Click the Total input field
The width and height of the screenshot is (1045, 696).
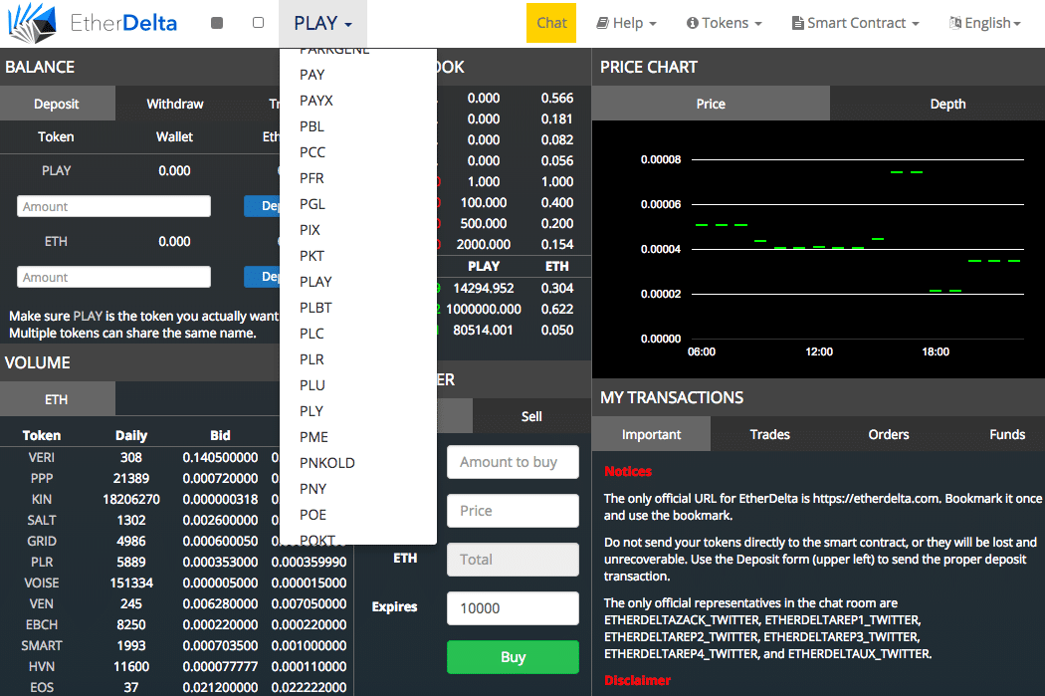pos(513,560)
